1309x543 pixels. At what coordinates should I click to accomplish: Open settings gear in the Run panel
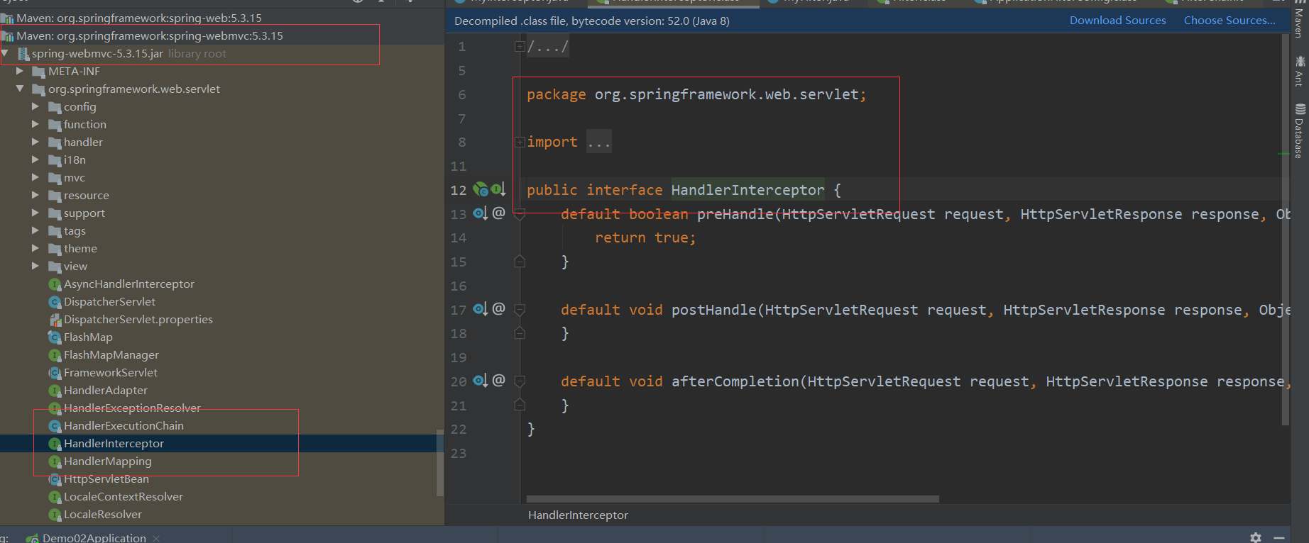pos(1256,537)
